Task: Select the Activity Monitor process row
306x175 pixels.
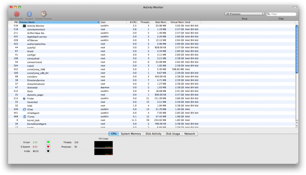Action: [x=152, y=26]
